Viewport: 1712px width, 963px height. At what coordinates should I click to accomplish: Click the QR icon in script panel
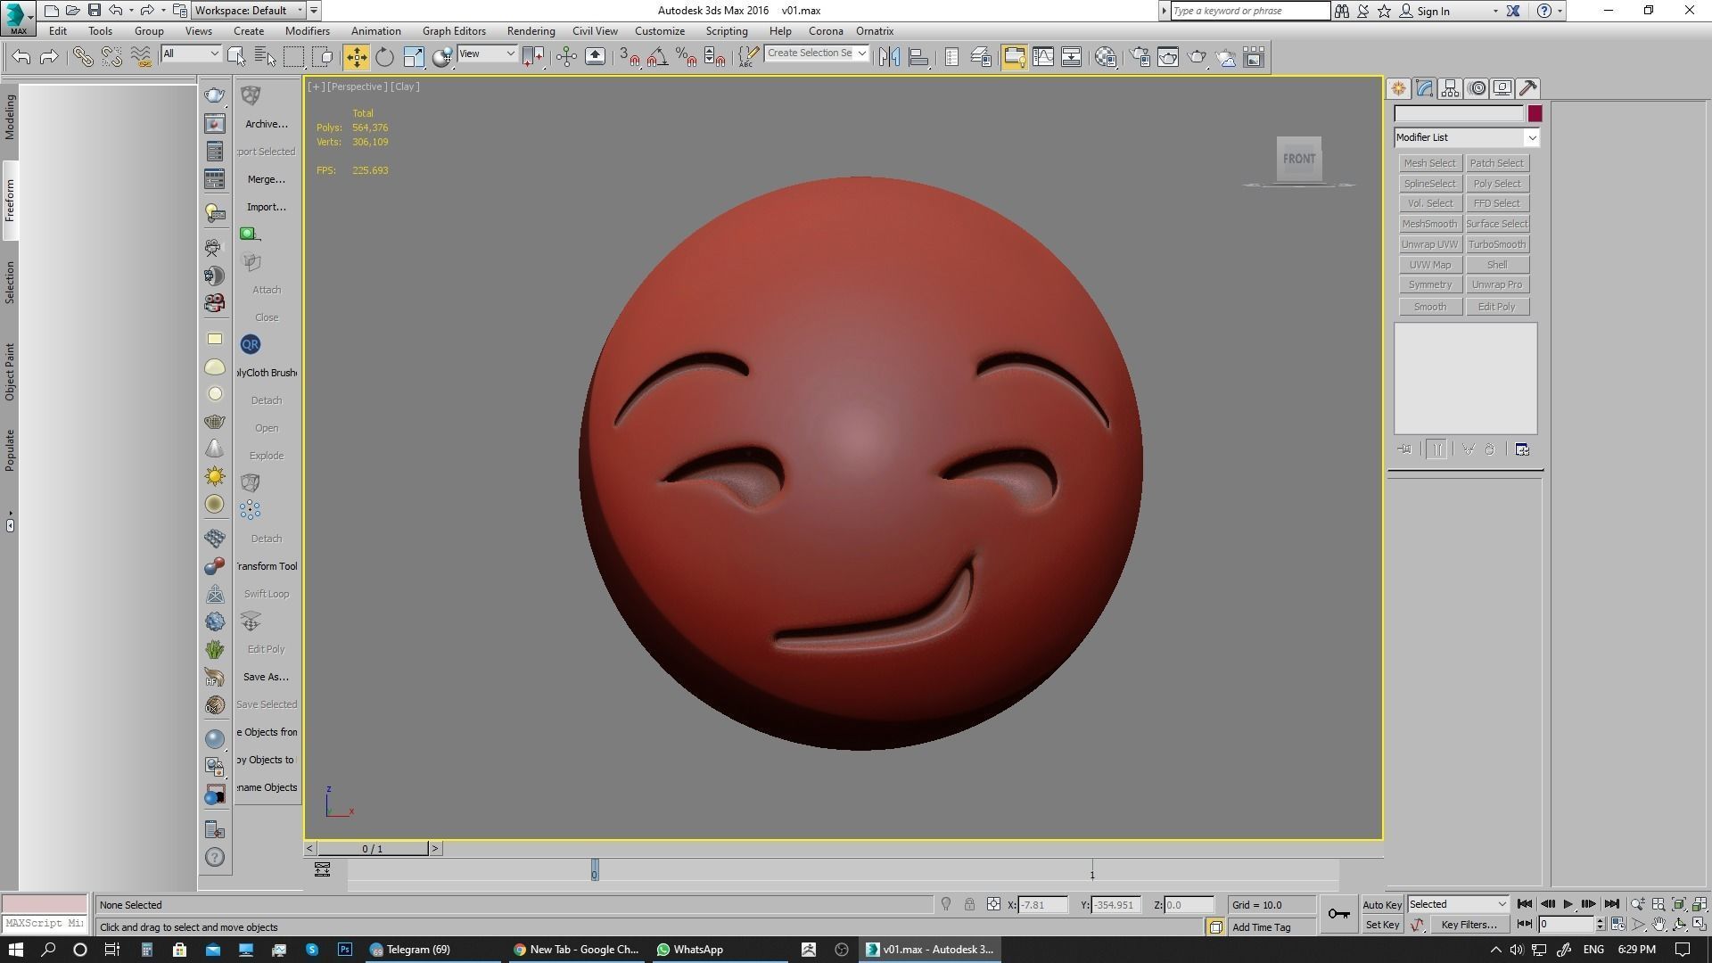click(251, 344)
